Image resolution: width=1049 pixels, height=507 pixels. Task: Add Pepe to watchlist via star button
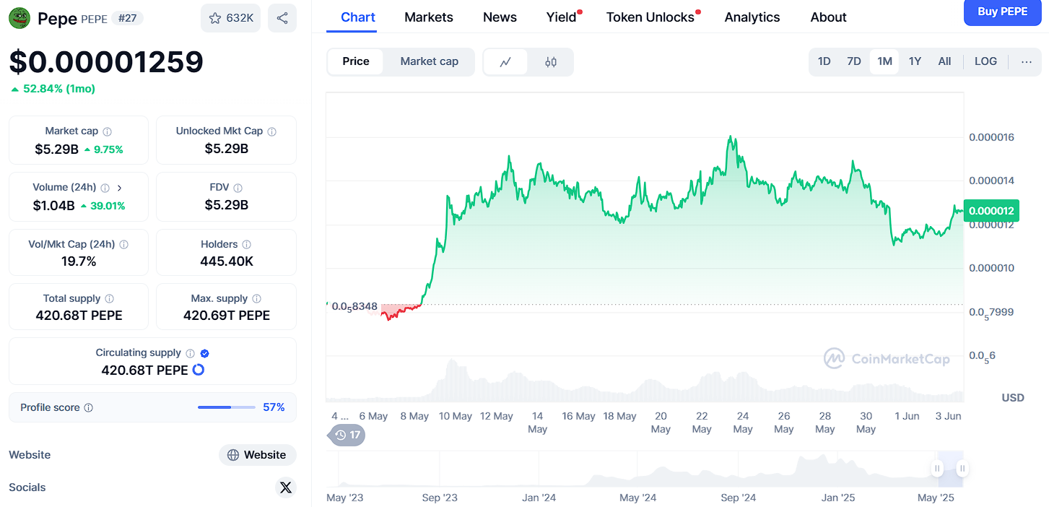point(230,18)
